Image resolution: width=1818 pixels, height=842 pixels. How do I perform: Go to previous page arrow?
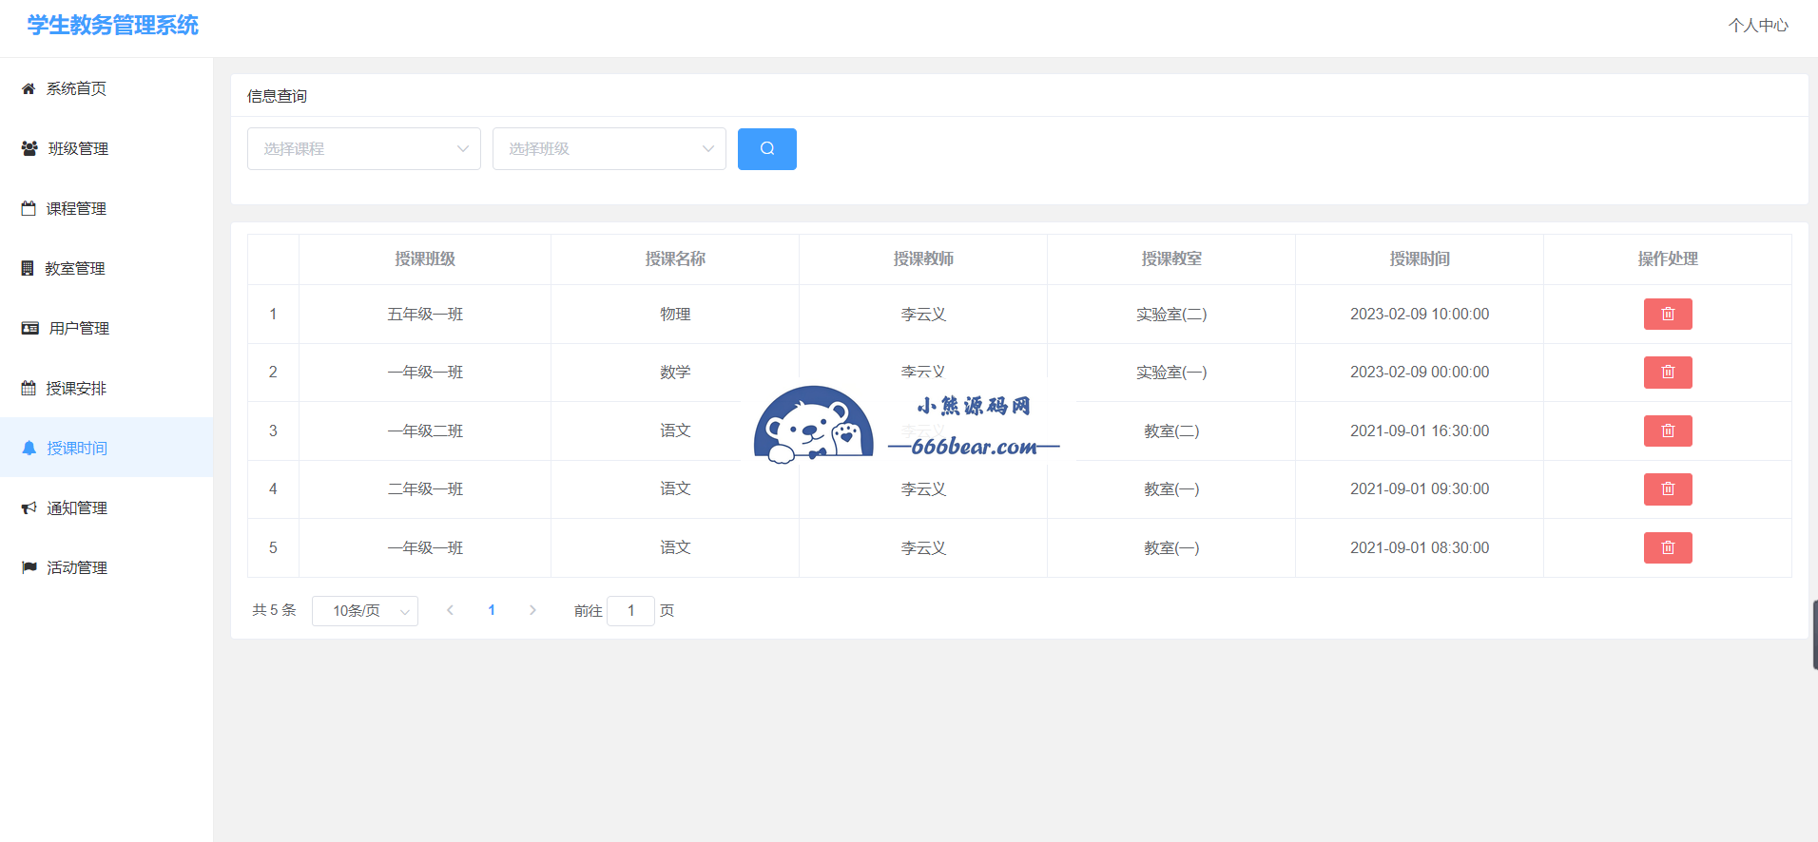[450, 610]
